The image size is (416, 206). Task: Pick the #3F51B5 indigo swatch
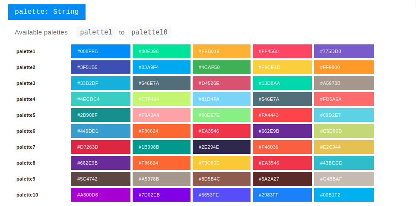(101, 67)
